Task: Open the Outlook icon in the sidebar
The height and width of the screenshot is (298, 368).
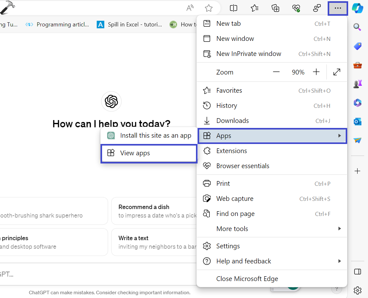Action: pos(357,122)
